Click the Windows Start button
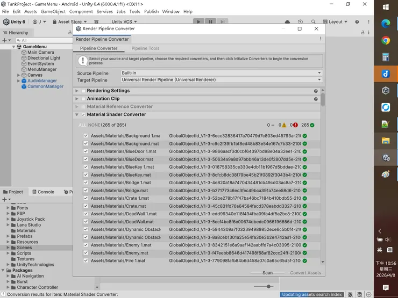The width and height of the screenshot is (398, 298). coord(386,7)
